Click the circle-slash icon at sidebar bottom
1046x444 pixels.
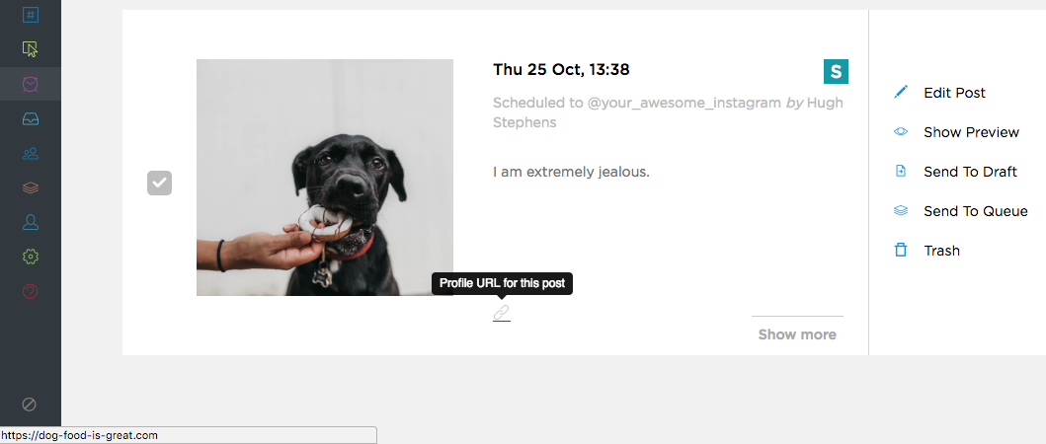pos(30,404)
